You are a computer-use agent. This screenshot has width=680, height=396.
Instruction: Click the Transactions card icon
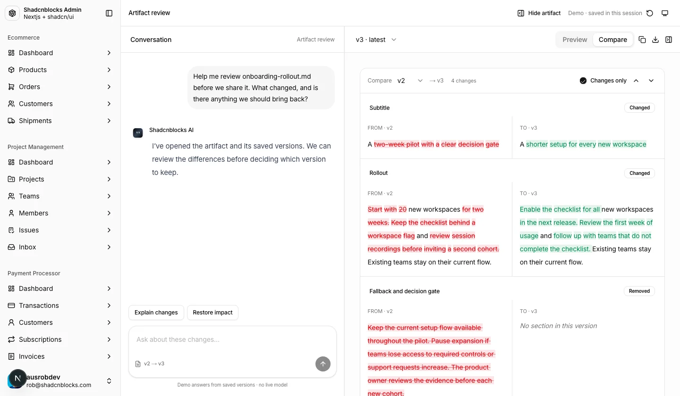[11, 305]
